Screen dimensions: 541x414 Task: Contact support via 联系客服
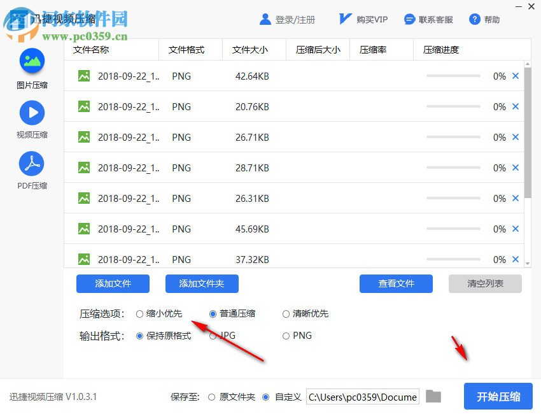pos(428,19)
